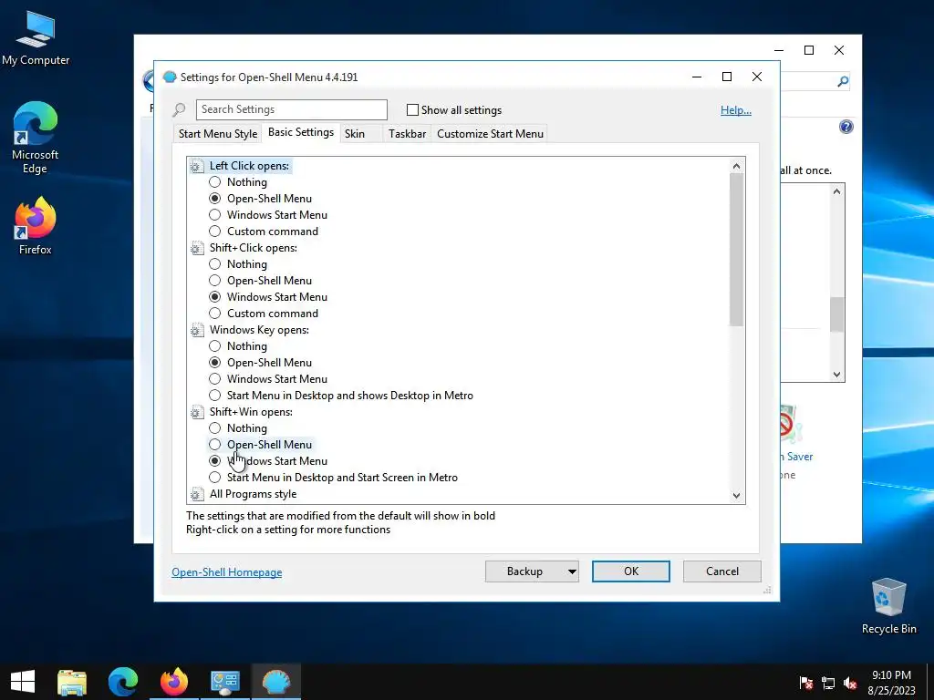
Task: Set Shift+Click opens to Nothing
Action: click(x=215, y=264)
